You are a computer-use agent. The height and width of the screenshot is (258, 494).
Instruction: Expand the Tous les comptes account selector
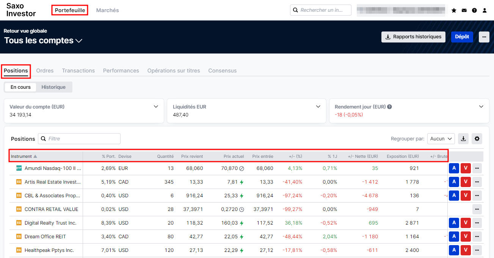click(43, 41)
